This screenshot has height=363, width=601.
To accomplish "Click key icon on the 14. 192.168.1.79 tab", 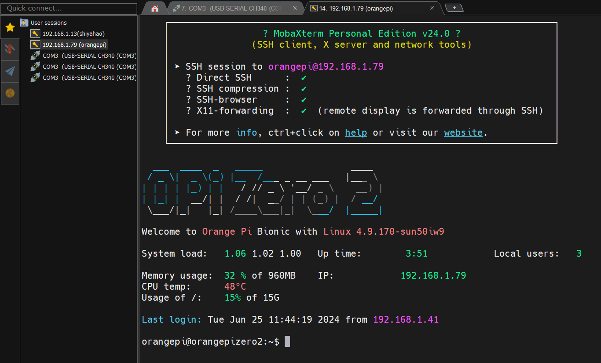I will [314, 8].
